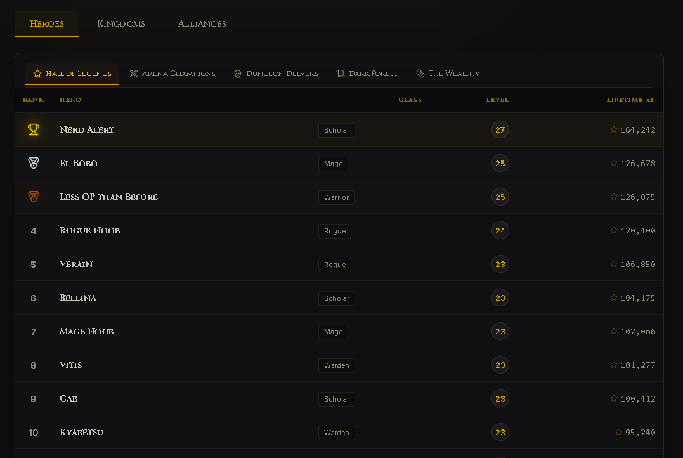
Task: Click the XP star next to 104,175
Action: pos(614,298)
